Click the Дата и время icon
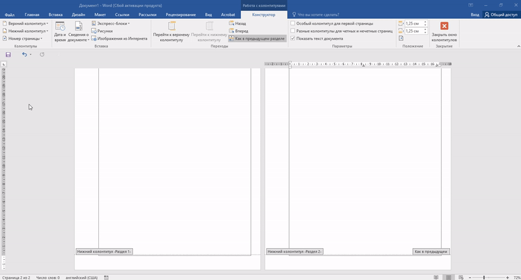Viewport: 521px width, 280px height. coord(60,27)
